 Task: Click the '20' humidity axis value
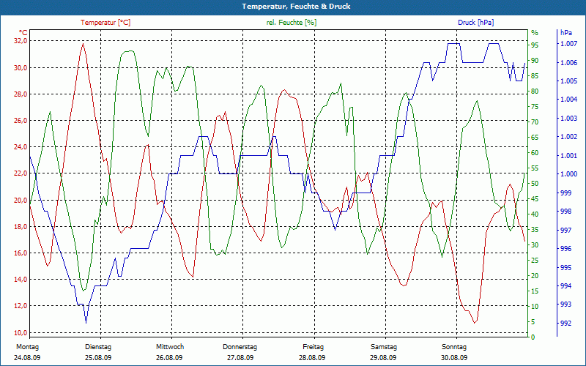535,276
